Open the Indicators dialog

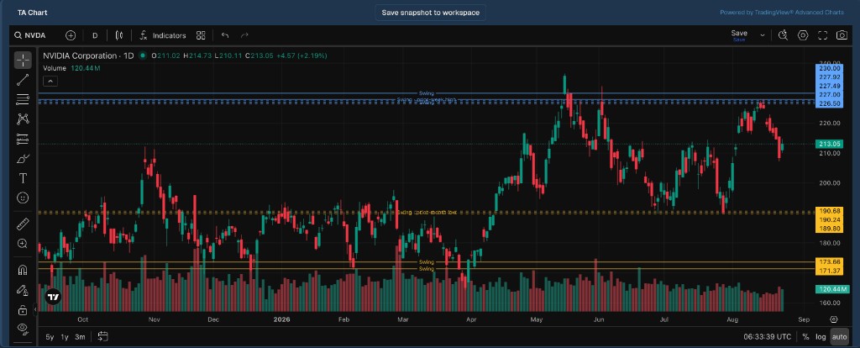(x=163, y=35)
